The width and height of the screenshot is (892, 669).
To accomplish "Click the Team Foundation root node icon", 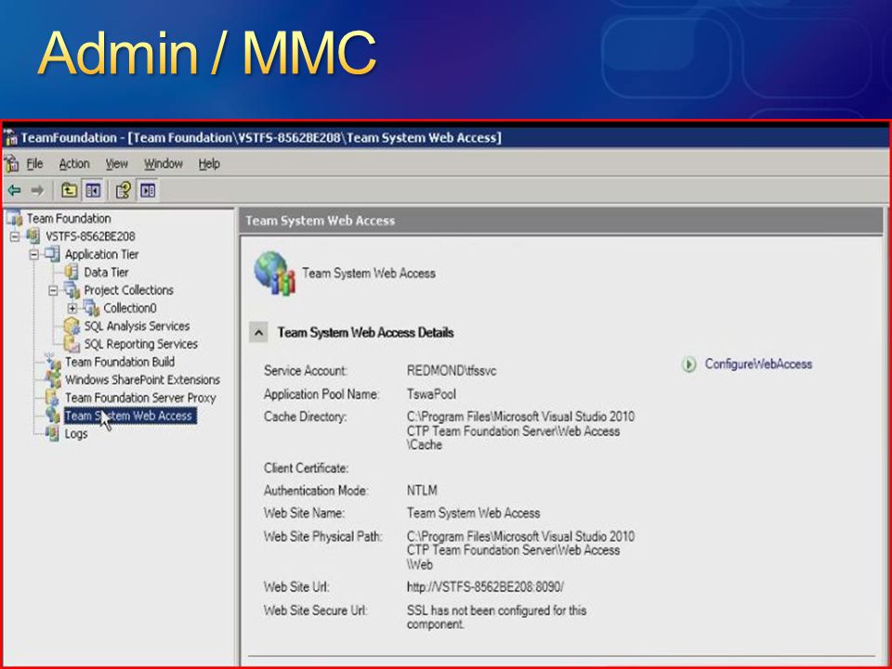I will click(15, 218).
